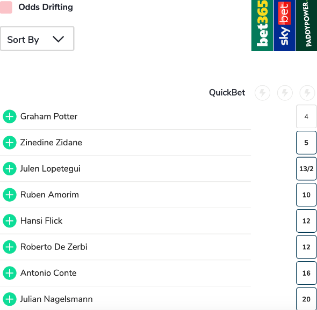Screen dimensions: 317x310
Task: Open the bet365 bookmaker logo
Action: [262, 25]
